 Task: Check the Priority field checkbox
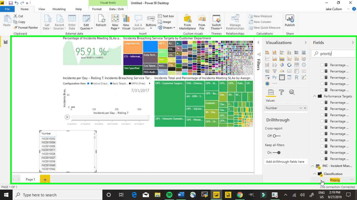[x=322, y=180]
